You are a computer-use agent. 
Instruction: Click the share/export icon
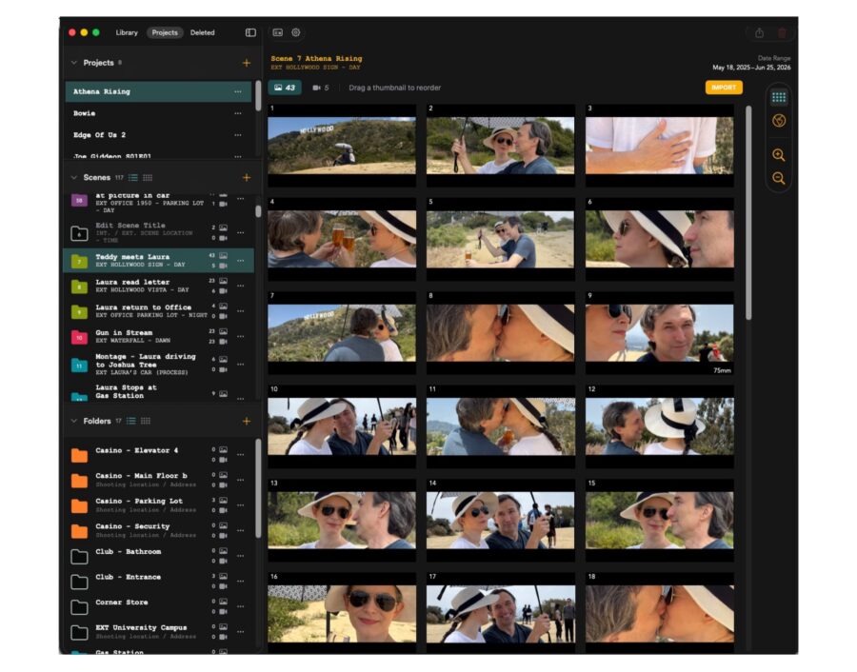(759, 33)
